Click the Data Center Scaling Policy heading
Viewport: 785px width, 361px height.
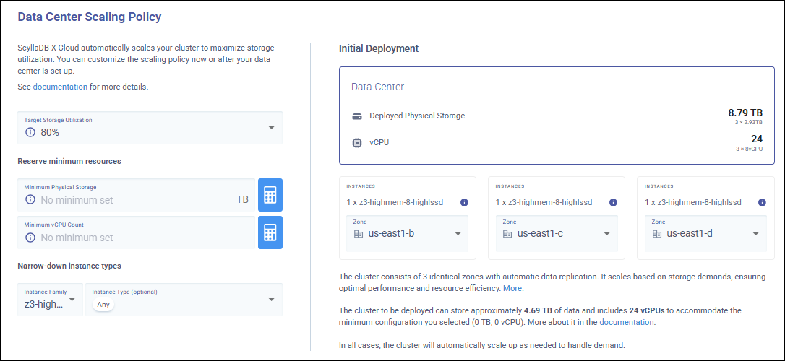(90, 17)
